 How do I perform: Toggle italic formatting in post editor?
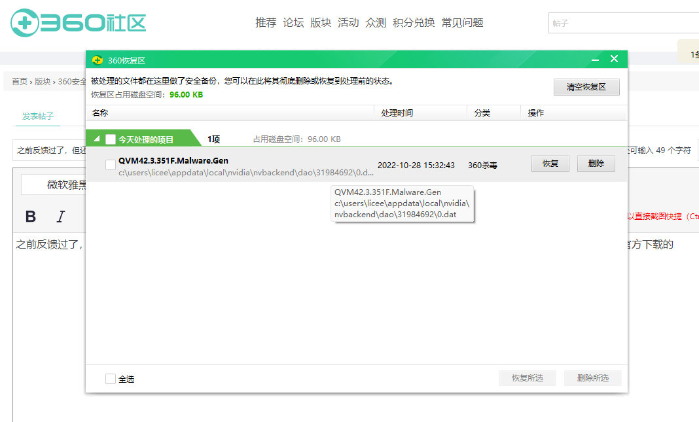pos(61,217)
